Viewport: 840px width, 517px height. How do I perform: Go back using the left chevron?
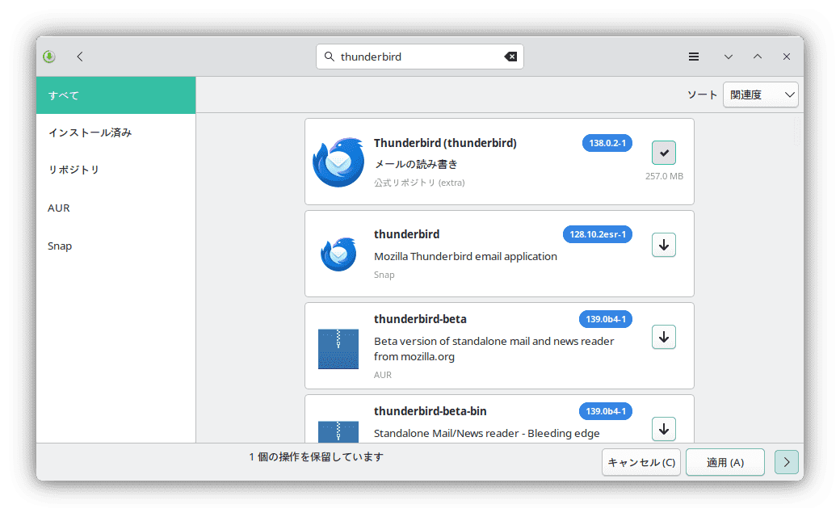[x=80, y=57]
